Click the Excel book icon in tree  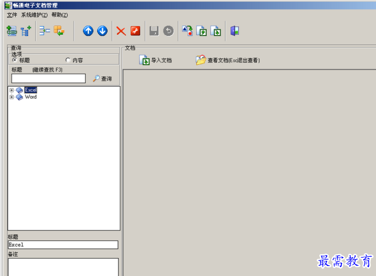[x=20, y=90]
